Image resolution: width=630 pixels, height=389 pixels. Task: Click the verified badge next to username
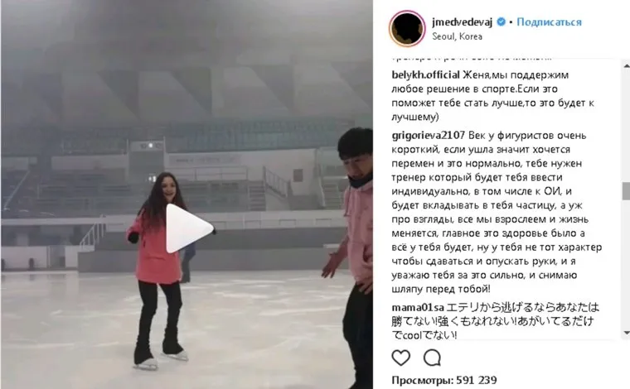coord(501,22)
